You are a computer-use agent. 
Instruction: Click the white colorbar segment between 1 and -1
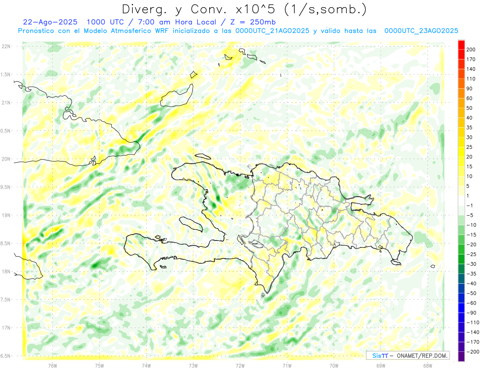coord(461,201)
